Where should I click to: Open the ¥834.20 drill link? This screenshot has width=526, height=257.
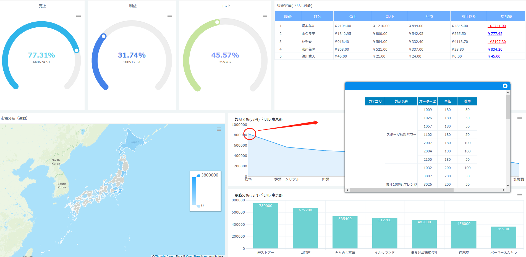click(x=495, y=50)
